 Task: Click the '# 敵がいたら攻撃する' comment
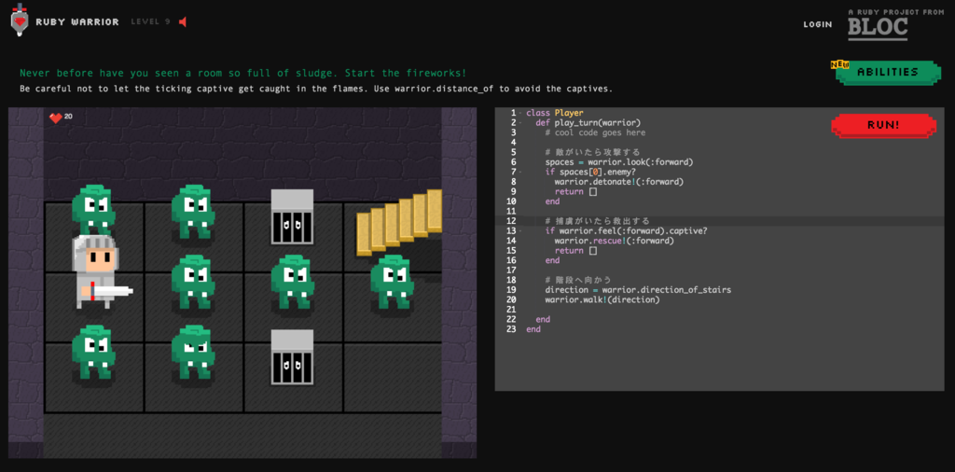click(x=592, y=152)
